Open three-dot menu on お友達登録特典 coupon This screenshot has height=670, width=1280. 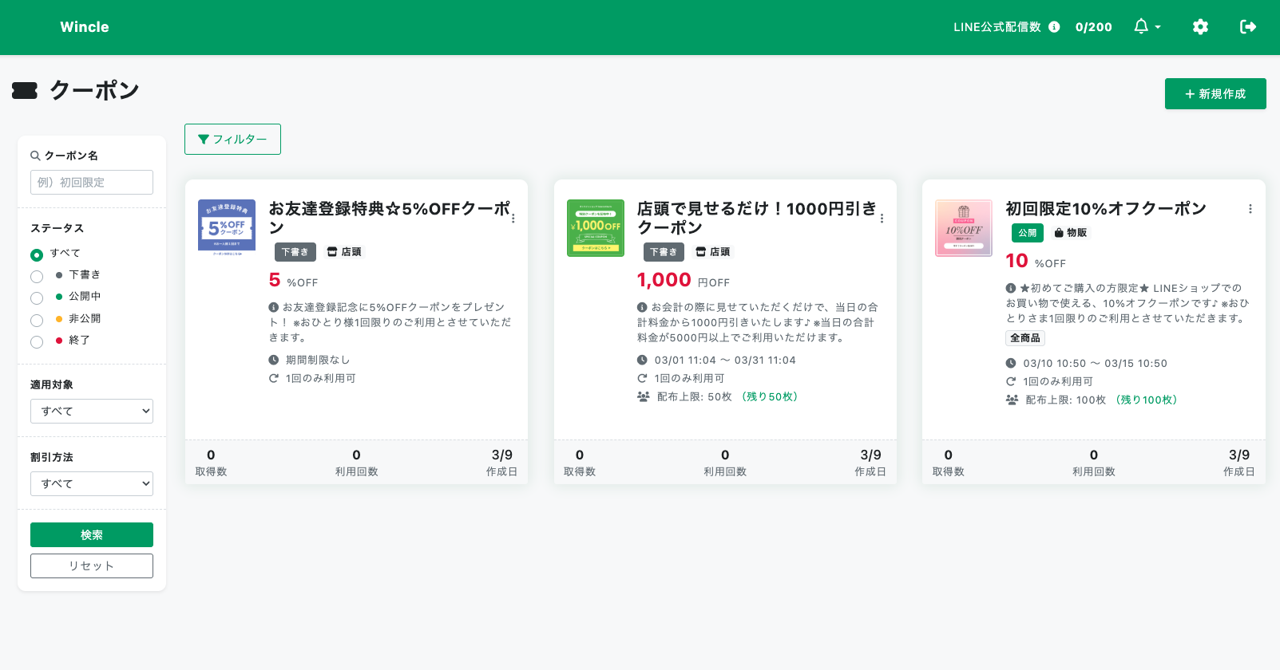coord(513,218)
